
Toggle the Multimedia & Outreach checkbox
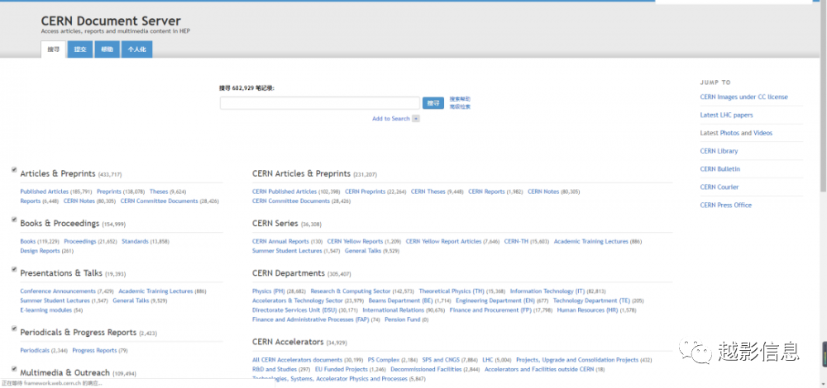pos(14,368)
